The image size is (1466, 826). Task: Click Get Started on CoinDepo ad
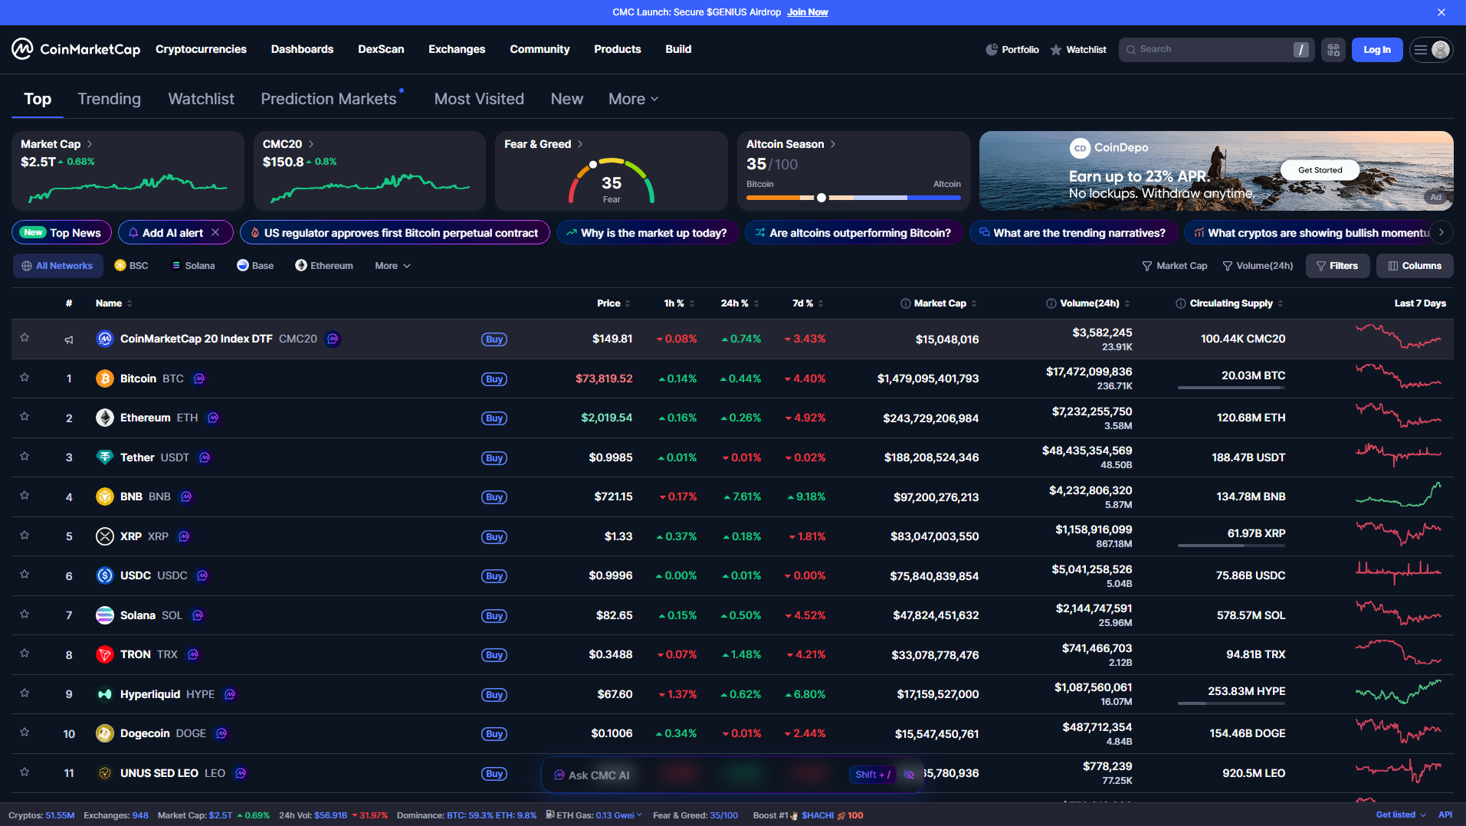pyautogui.click(x=1320, y=170)
